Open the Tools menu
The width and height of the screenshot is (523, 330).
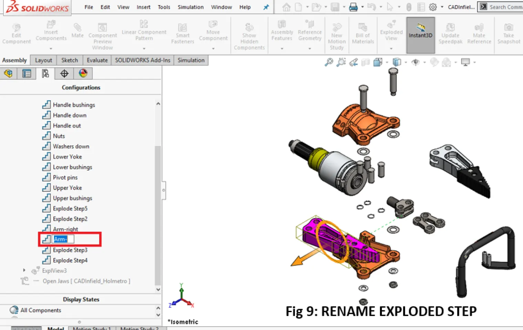point(164,7)
